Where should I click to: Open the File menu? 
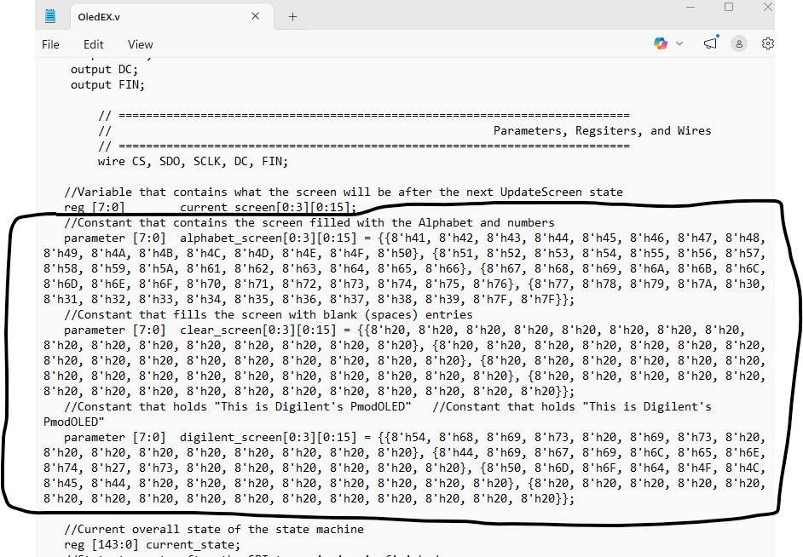tap(50, 44)
